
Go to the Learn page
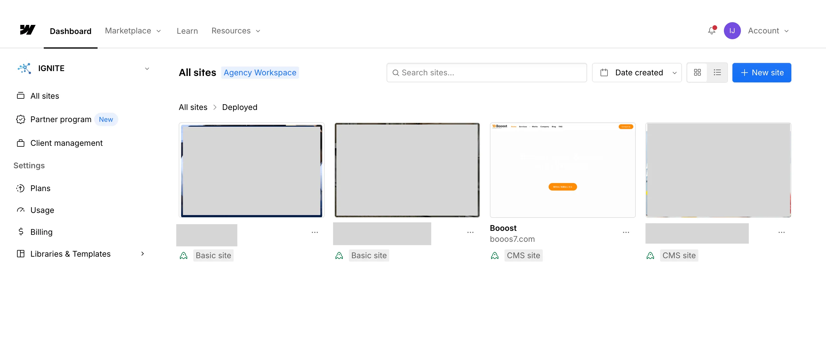[x=187, y=31]
